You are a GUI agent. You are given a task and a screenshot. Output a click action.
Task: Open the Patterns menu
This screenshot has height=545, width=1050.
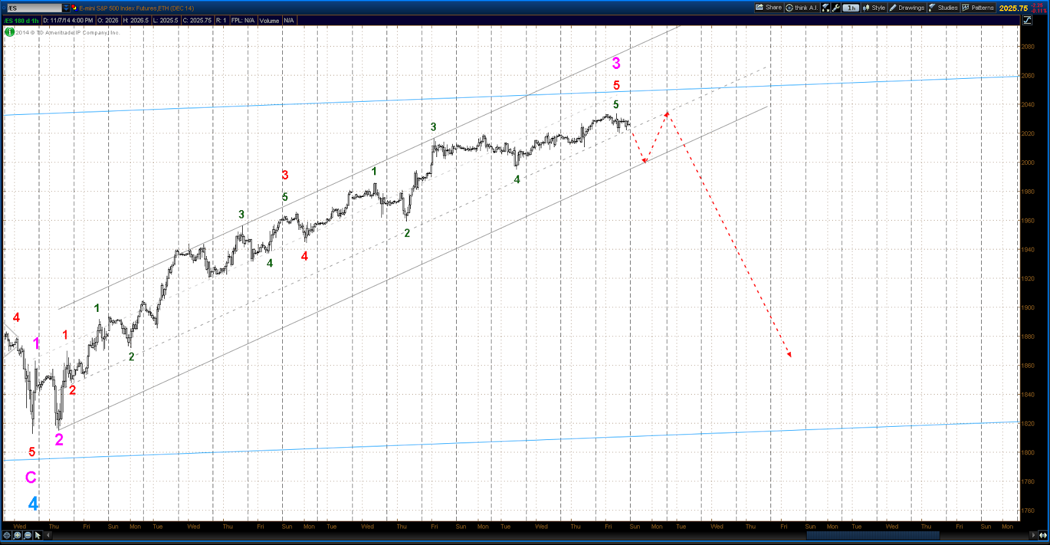(x=978, y=8)
